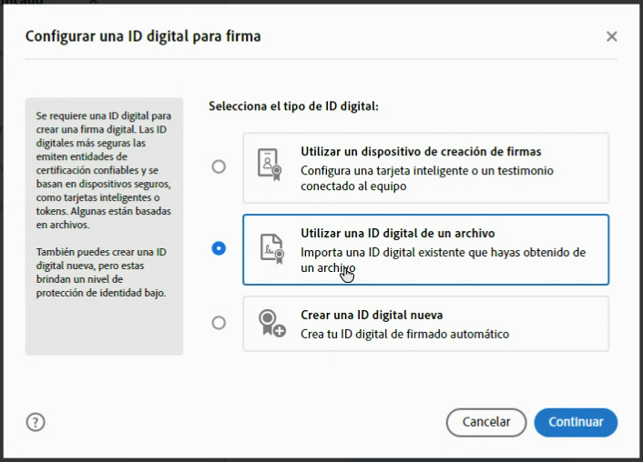Select the ID digital de un archivo radio button
The image size is (643, 462).
[219, 248]
